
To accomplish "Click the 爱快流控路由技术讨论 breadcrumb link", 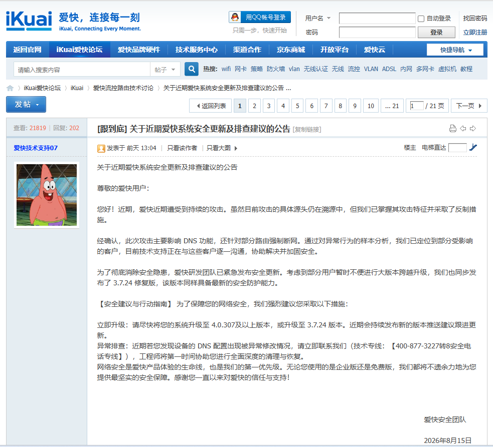I will tap(123, 88).
